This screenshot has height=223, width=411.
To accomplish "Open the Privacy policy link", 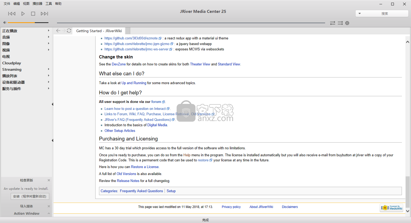I will tap(231, 207).
